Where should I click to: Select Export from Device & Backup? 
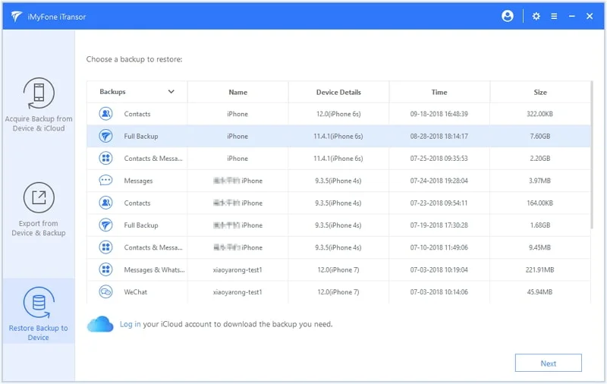pos(39,209)
